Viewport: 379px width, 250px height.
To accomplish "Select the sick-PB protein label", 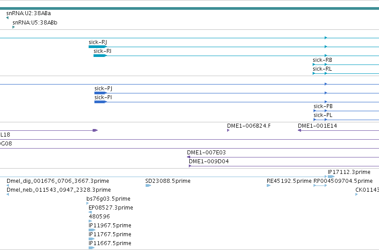I will pos(323,106).
